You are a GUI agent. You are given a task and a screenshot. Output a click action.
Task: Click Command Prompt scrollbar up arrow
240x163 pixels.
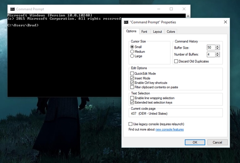pyautogui.click(x=188, y=16)
